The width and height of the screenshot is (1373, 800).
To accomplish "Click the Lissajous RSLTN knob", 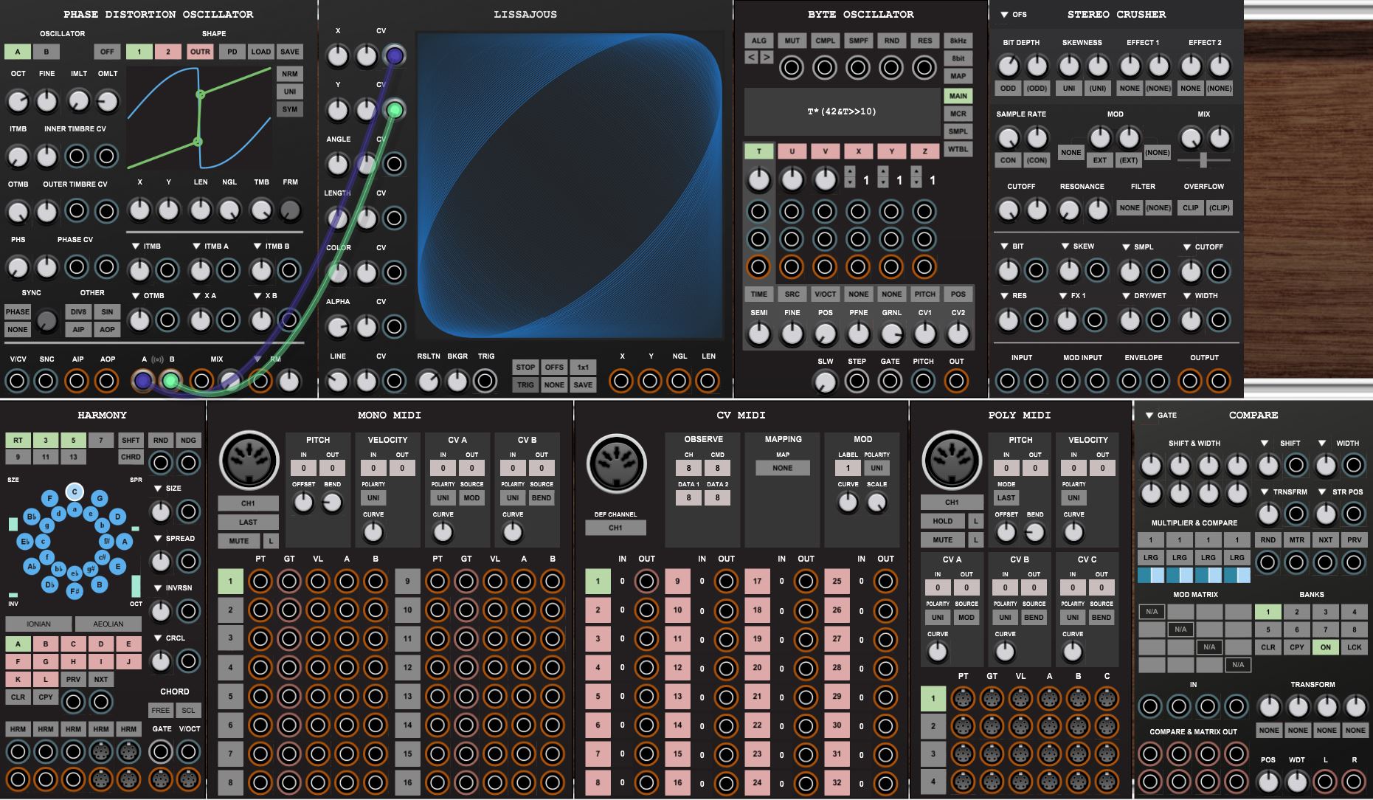I will click(428, 381).
